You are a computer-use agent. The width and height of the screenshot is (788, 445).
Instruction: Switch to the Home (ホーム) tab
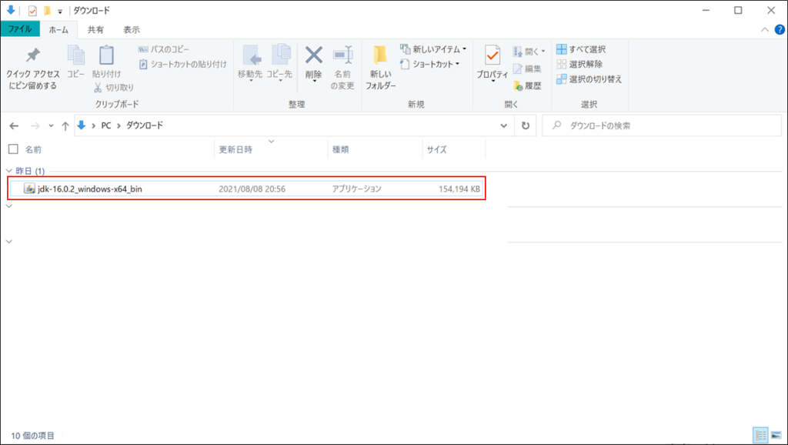[x=58, y=30]
